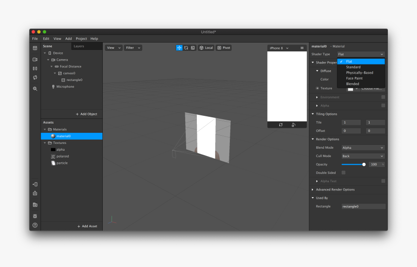Click the layout panel icon in left sidebar
Screen dimensions: 417x267
35,48
